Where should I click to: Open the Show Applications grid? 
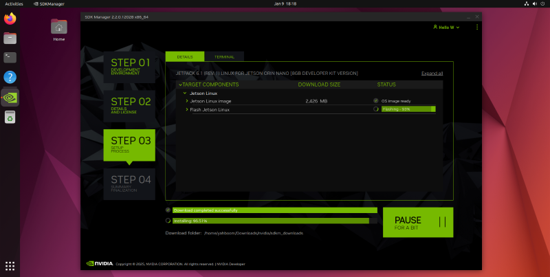coord(10,265)
